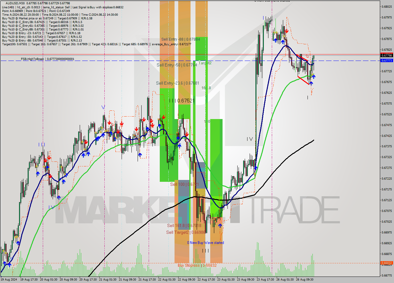Viewport: 394px width, 283px height.
Task: Click the '26 Aug 09:30' time label
Action: (x=305, y=280)
